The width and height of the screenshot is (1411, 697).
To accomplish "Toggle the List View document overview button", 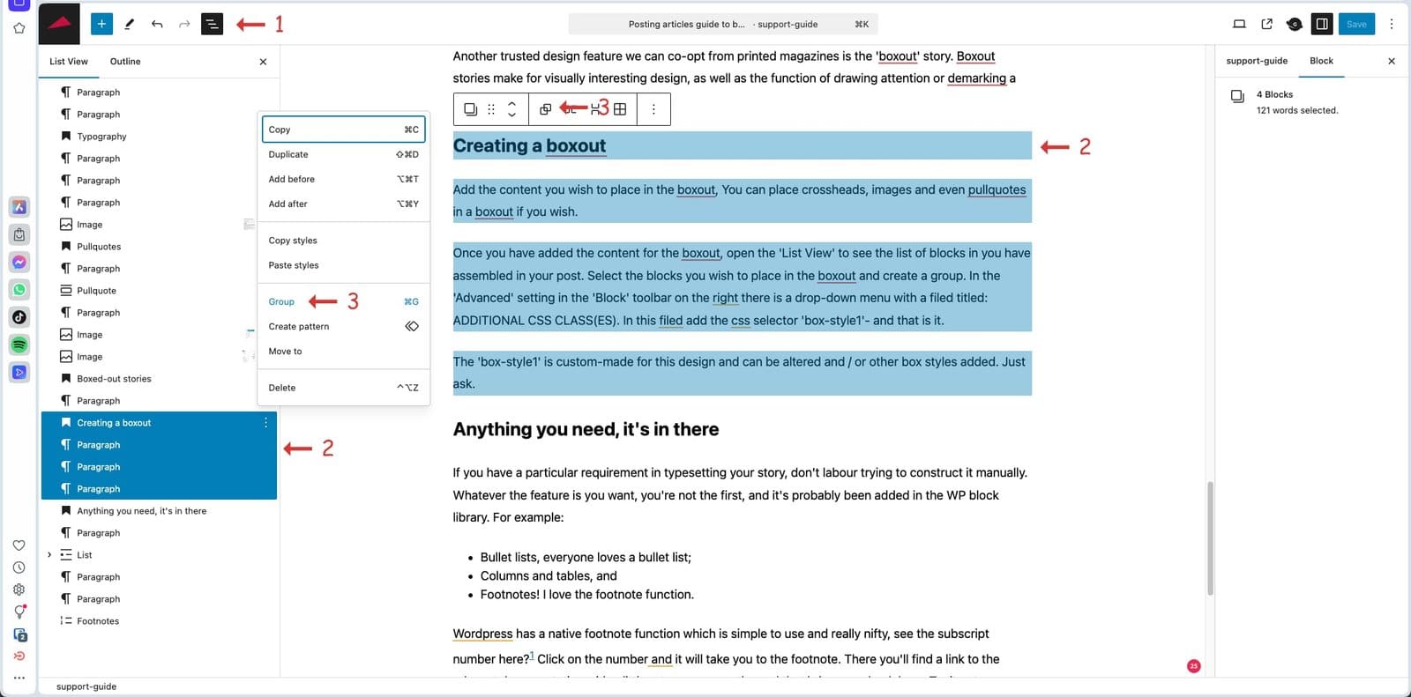I will pyautogui.click(x=213, y=24).
